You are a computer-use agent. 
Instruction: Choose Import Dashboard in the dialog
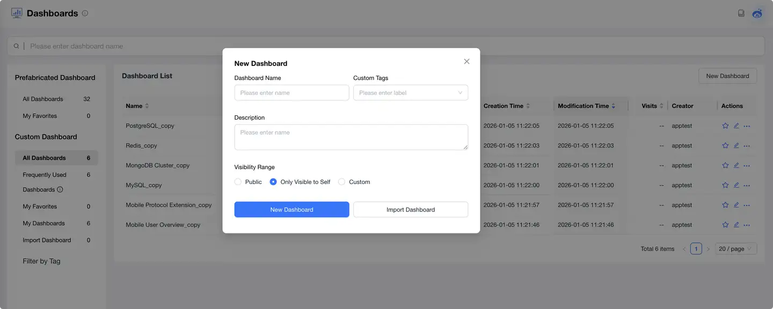pos(411,209)
